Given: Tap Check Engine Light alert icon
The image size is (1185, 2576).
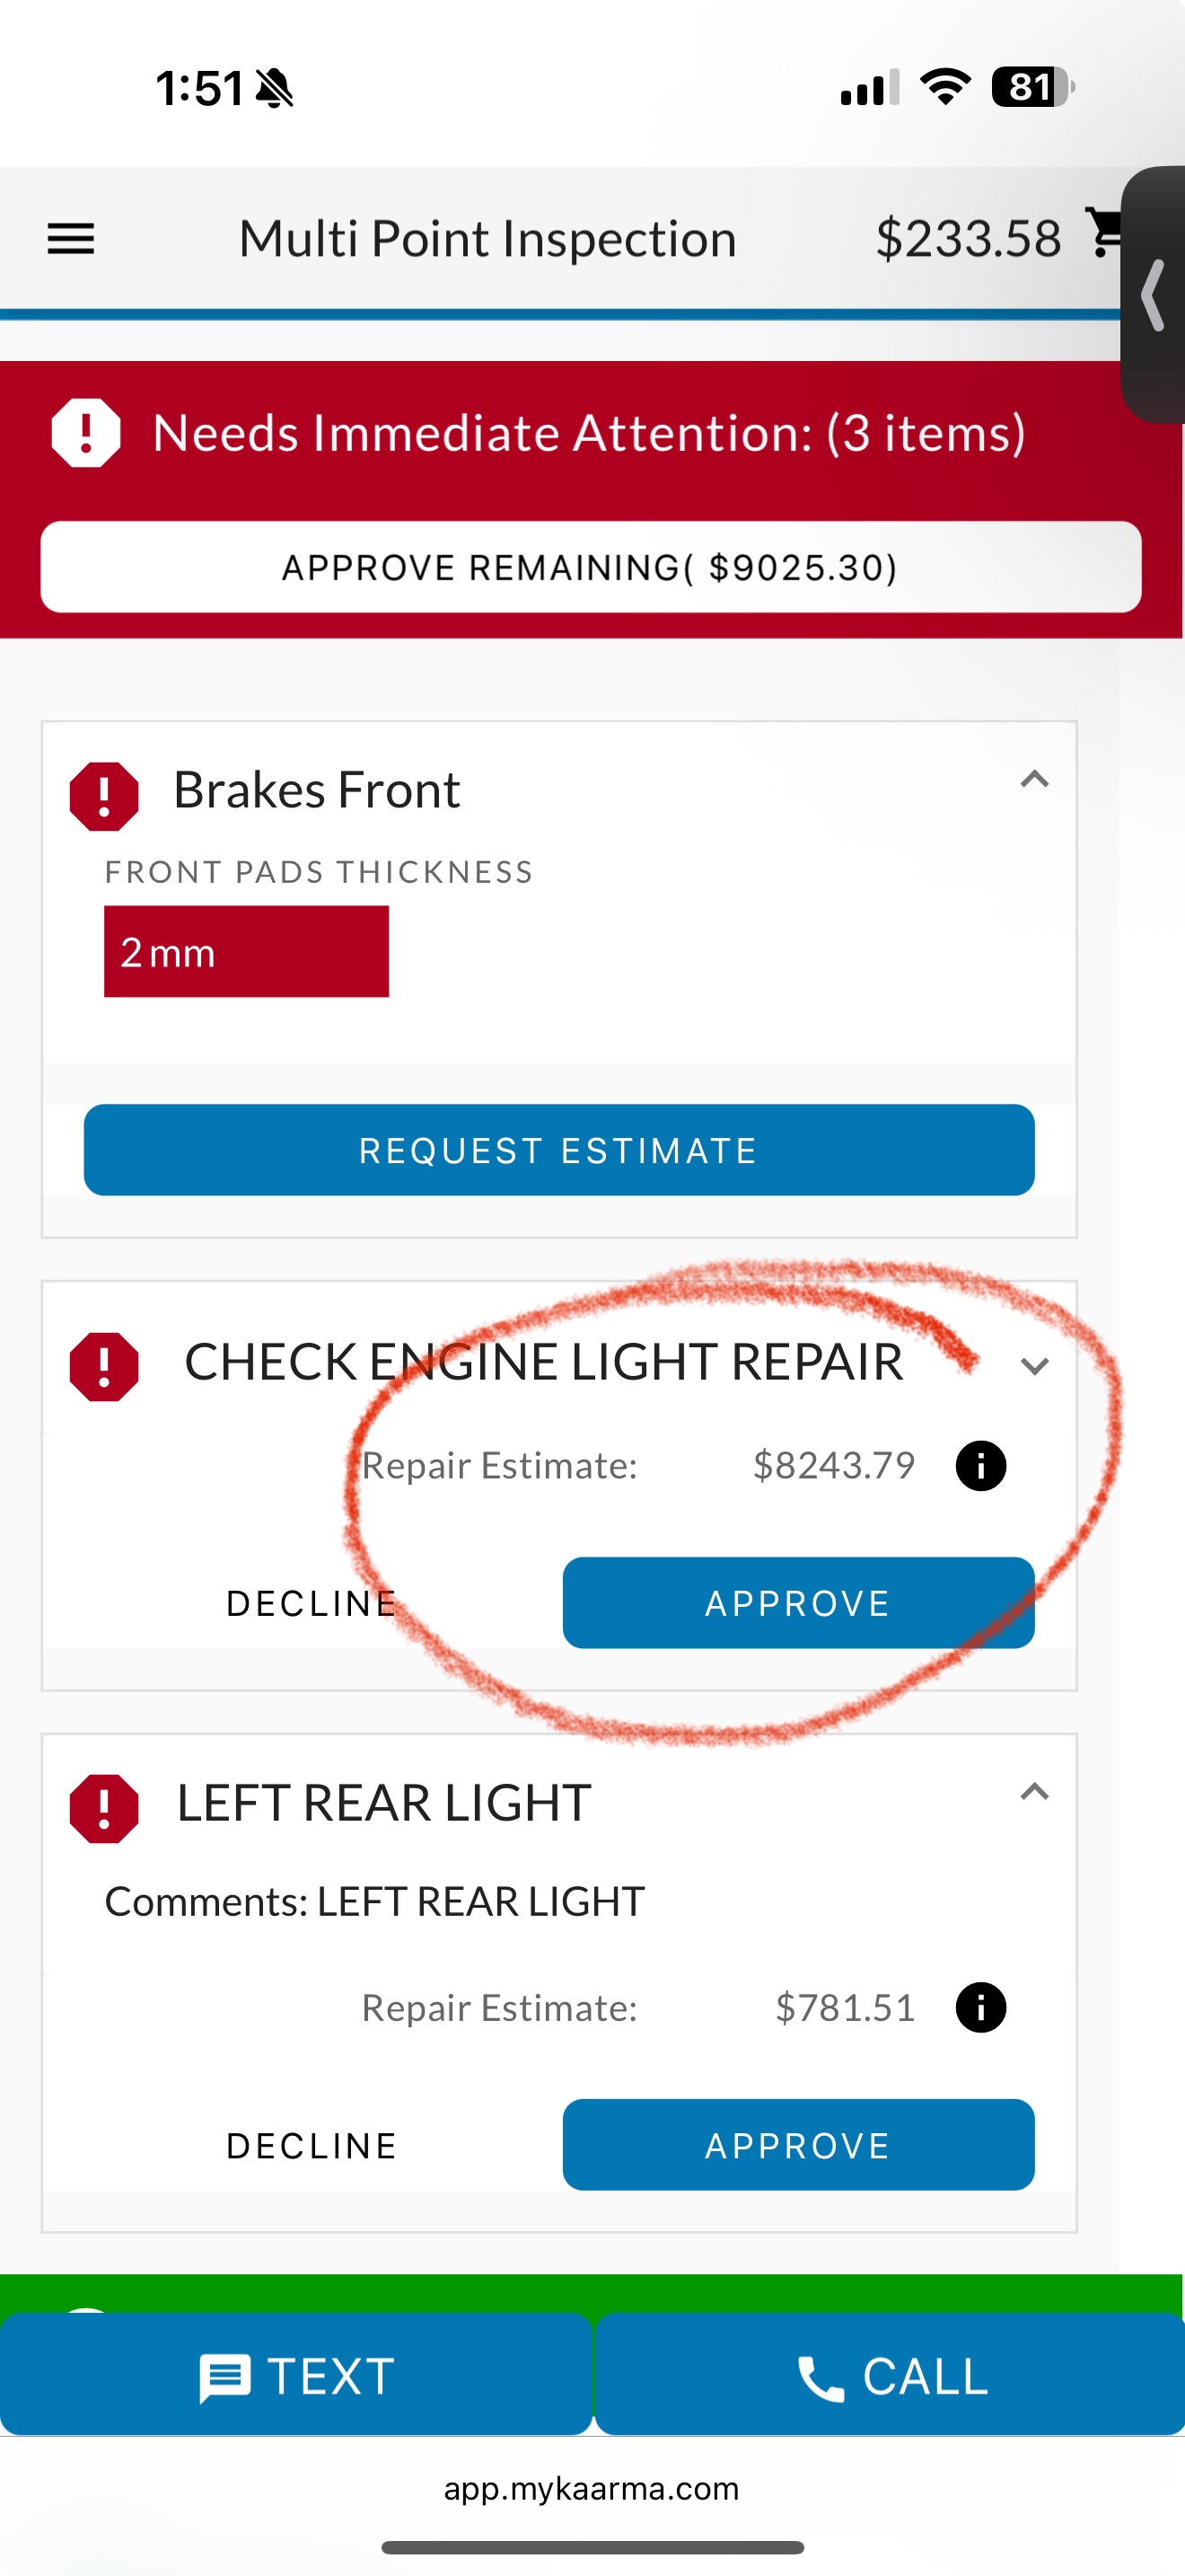Looking at the screenshot, I should point(104,1366).
